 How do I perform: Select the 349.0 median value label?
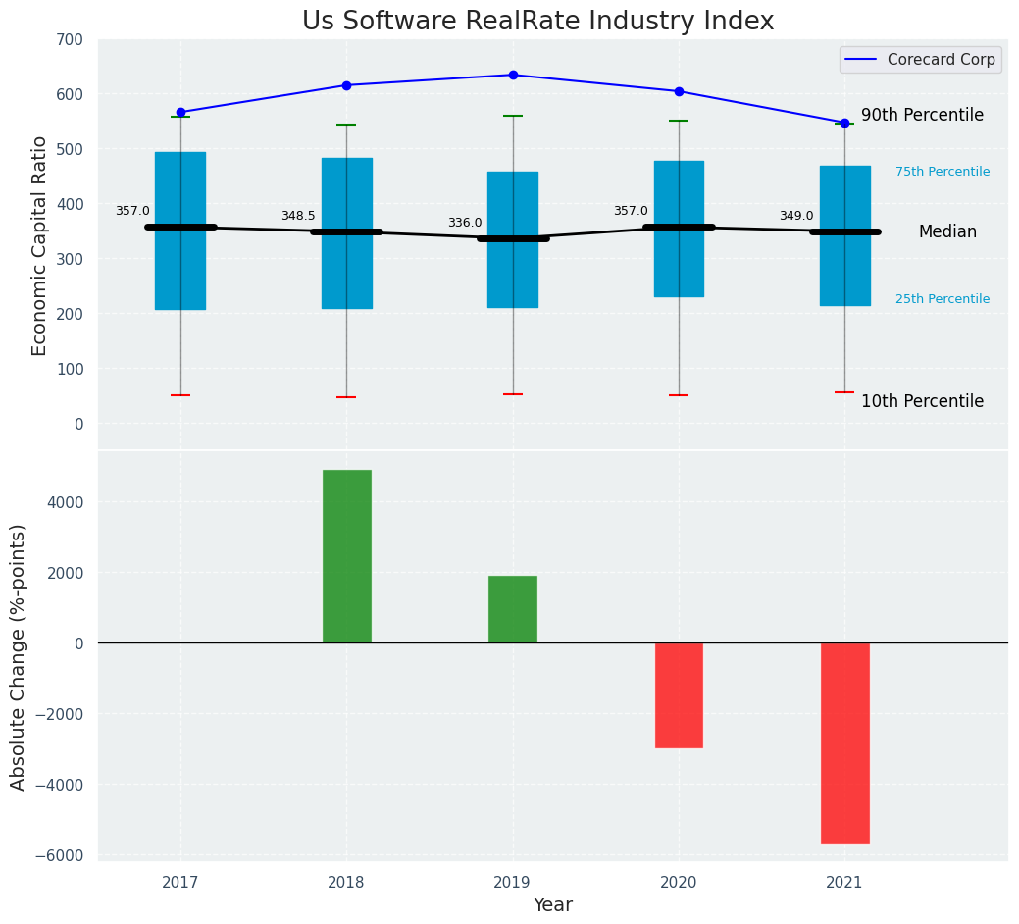[796, 216]
